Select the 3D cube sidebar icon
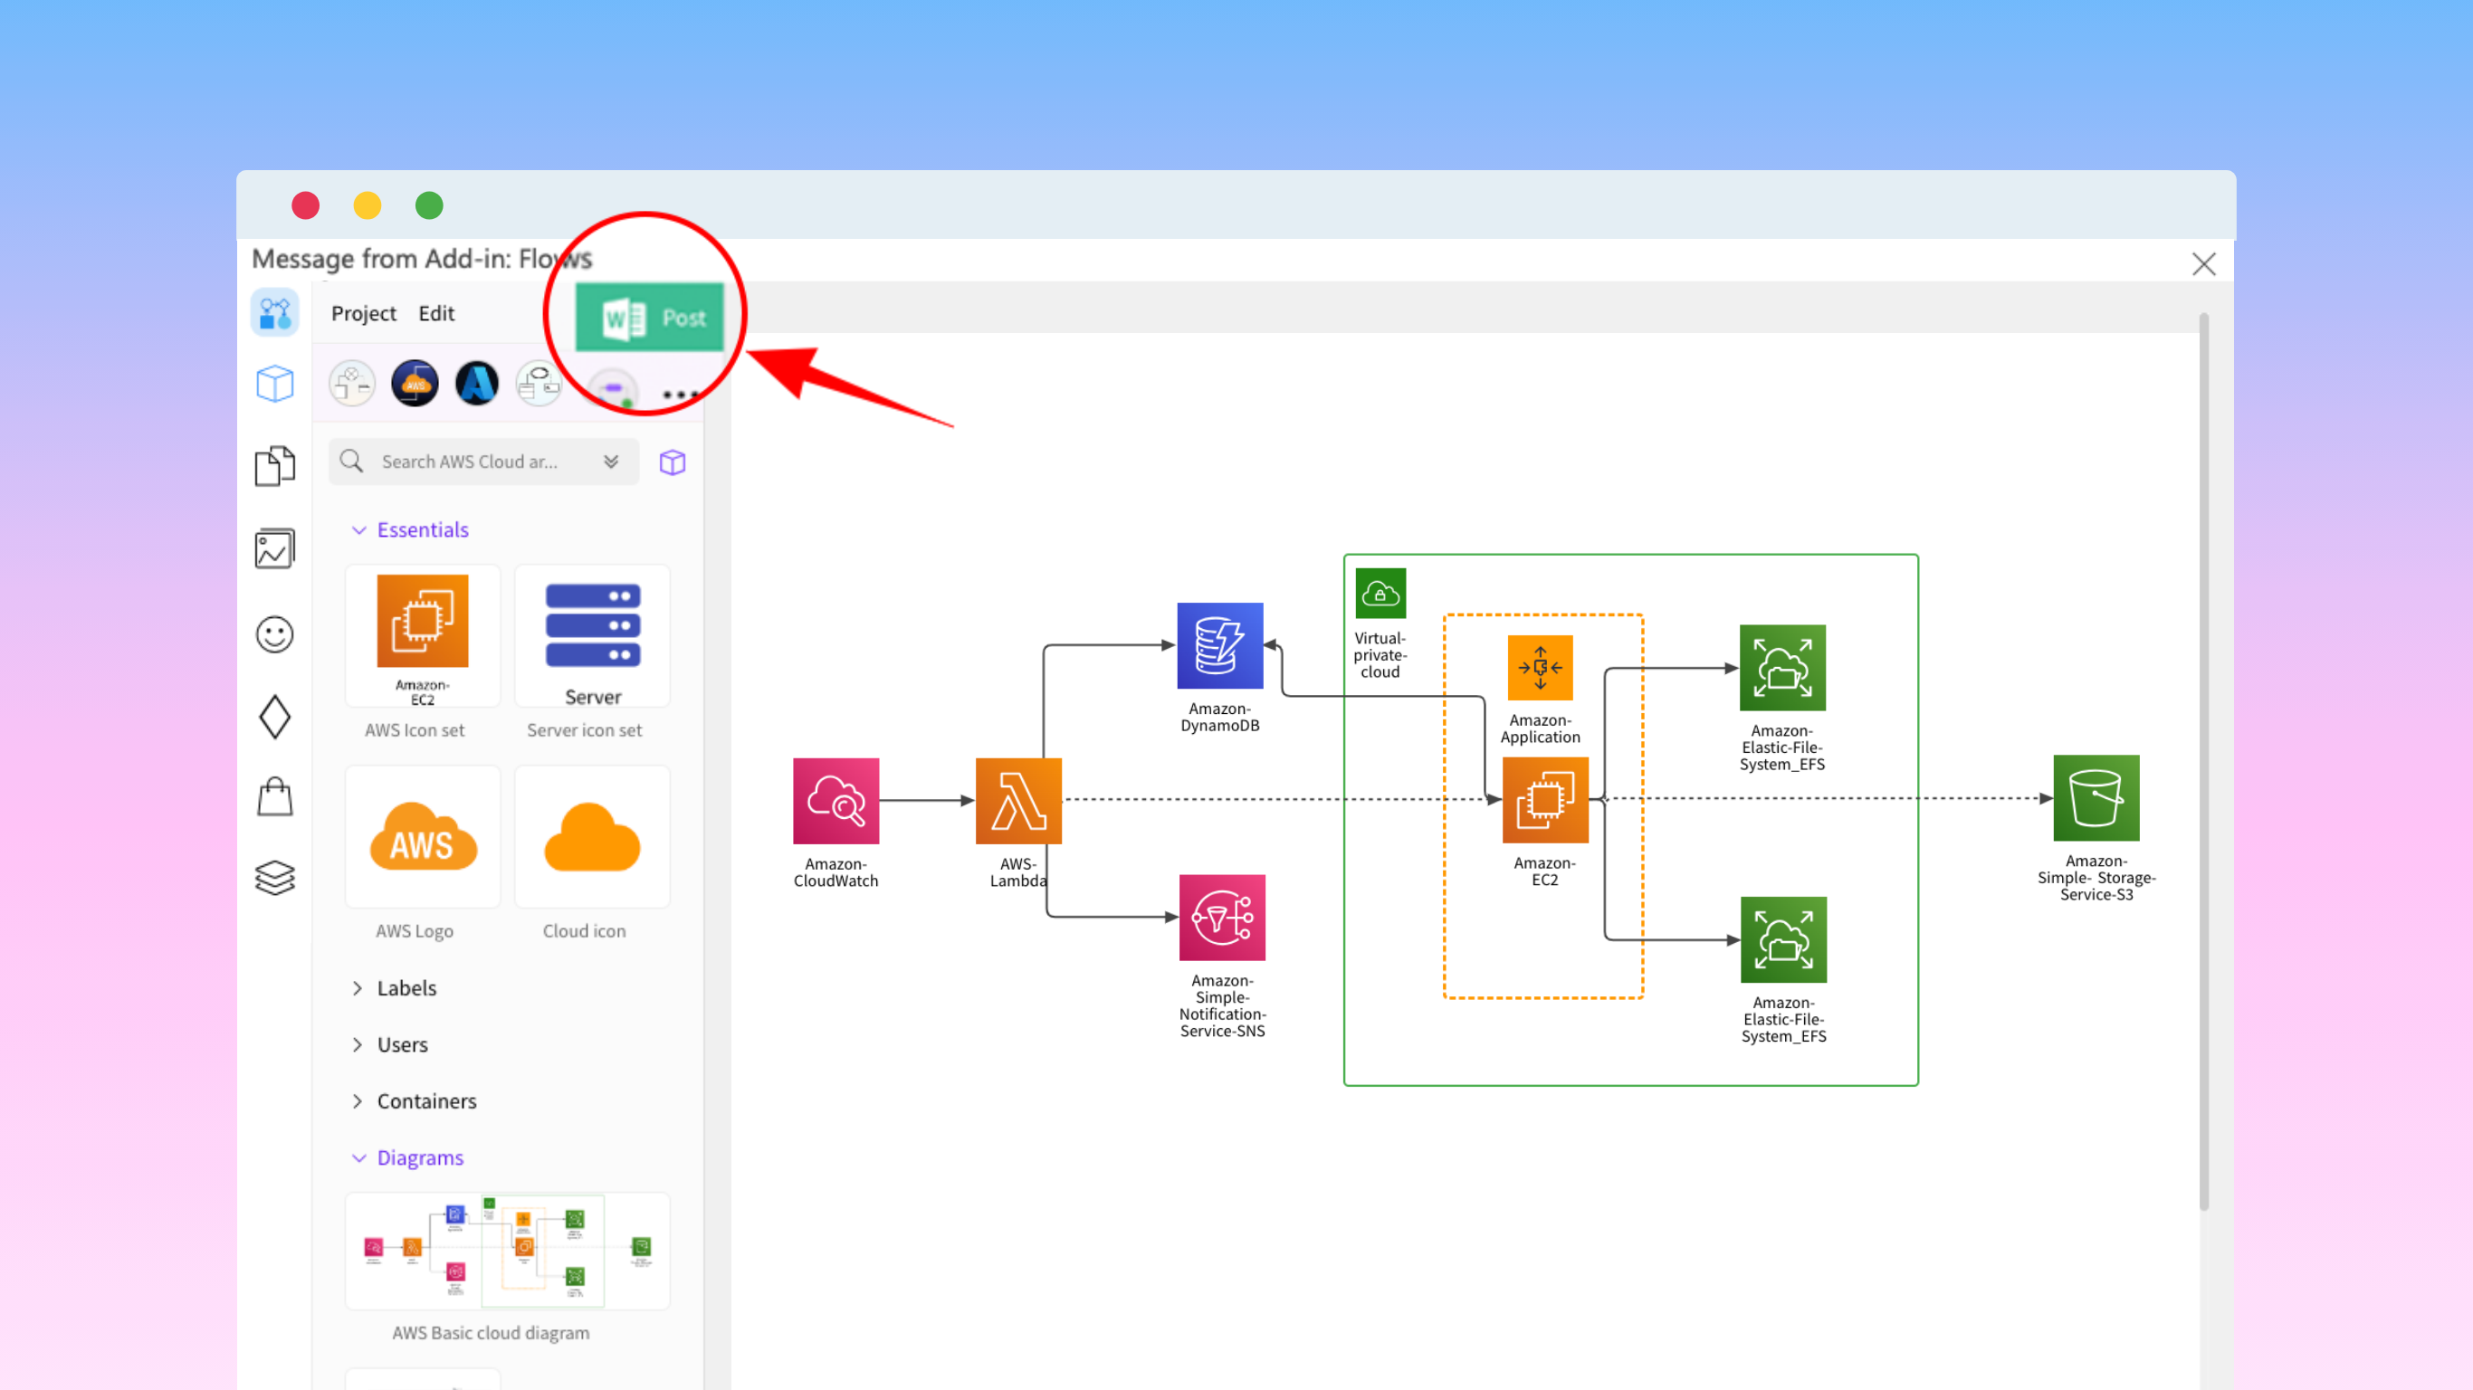This screenshot has width=2473, height=1390. (x=274, y=384)
